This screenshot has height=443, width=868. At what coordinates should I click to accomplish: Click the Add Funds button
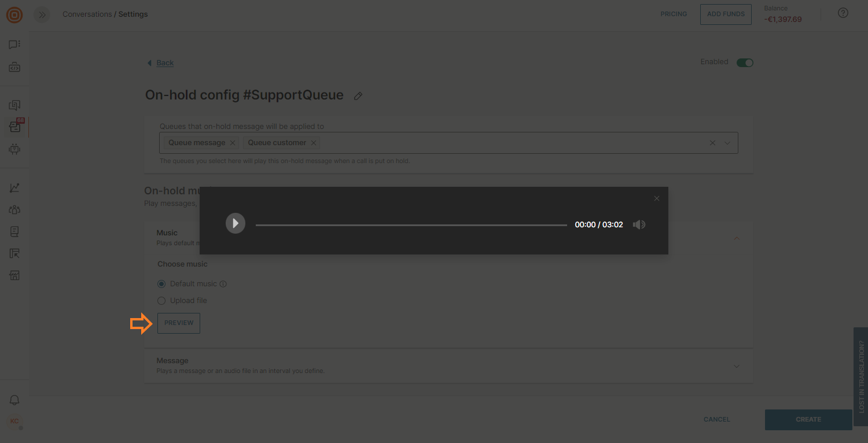pos(725,14)
